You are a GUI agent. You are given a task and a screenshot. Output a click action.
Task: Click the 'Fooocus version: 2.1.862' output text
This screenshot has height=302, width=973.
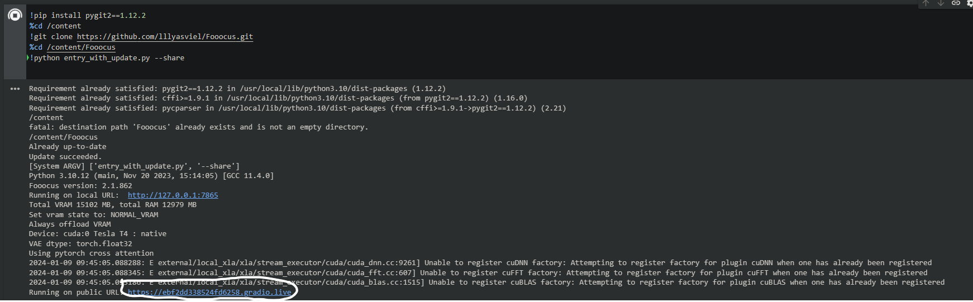click(80, 186)
